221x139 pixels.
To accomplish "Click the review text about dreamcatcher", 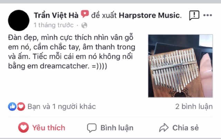I will pos(71,52).
